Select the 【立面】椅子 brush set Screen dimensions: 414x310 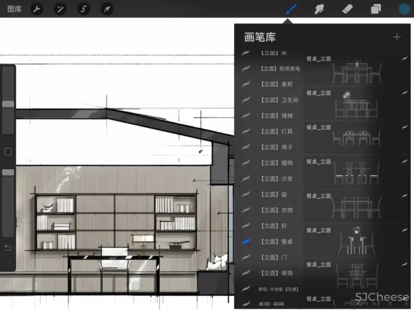[x=276, y=147]
